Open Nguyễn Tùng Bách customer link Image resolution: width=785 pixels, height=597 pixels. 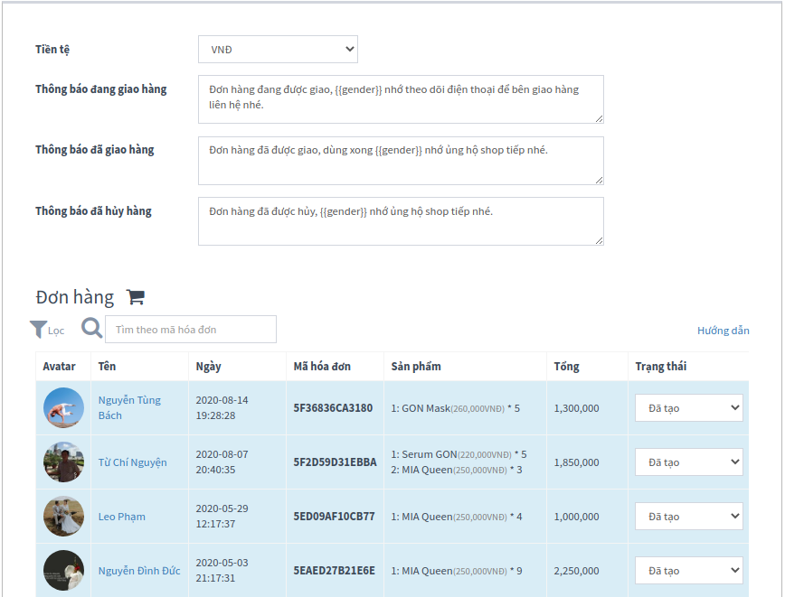click(x=129, y=407)
